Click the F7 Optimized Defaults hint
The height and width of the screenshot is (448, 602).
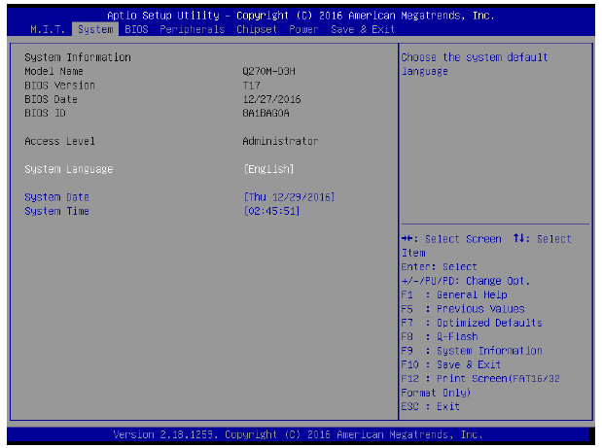click(x=471, y=323)
